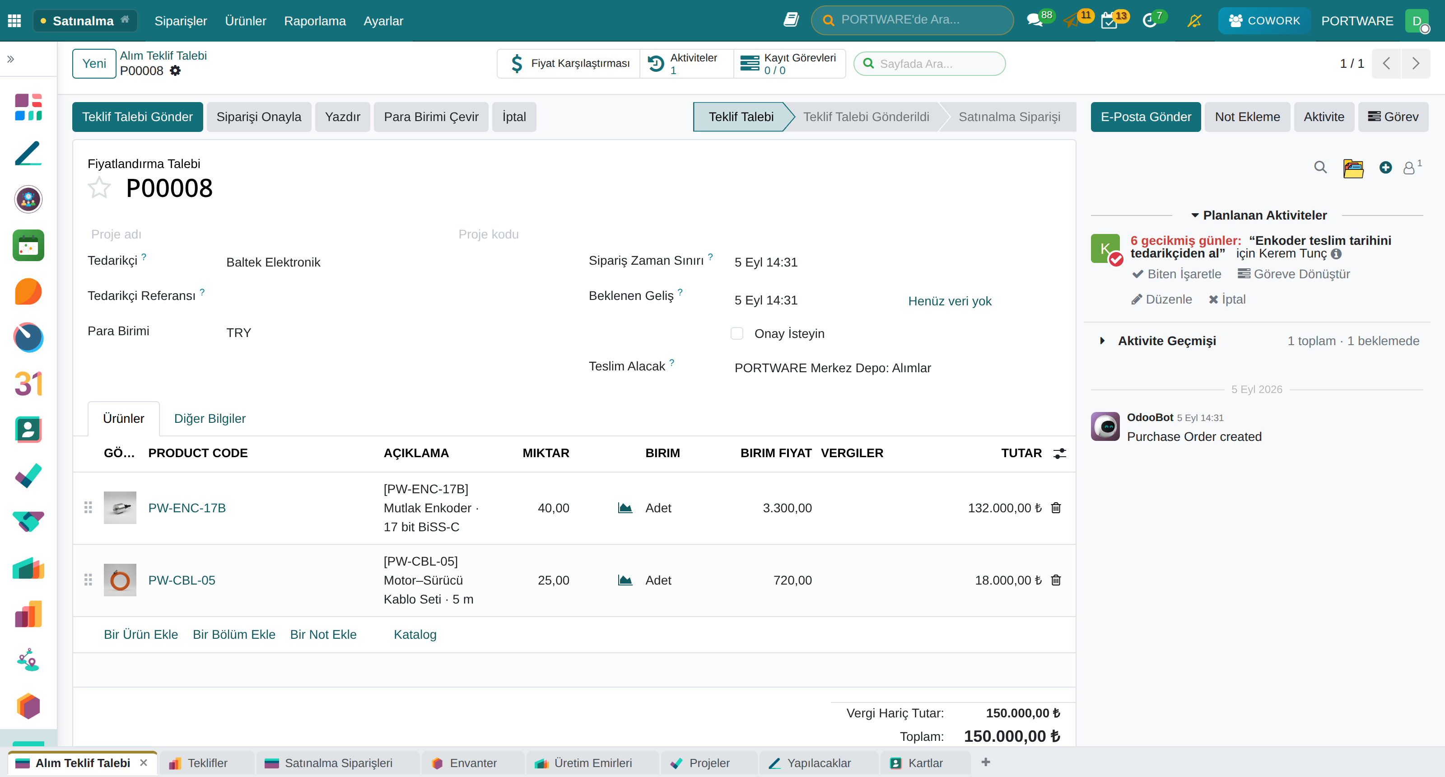Viewport: 1445px width, 777px height.
Task: Expand the left sidebar with double chevron
Action: pyautogui.click(x=10, y=59)
